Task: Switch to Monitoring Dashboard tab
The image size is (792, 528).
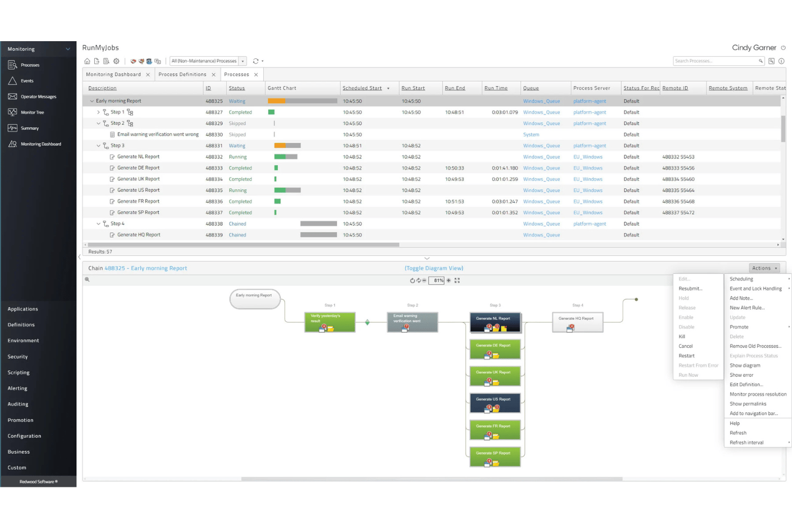Action: point(113,74)
